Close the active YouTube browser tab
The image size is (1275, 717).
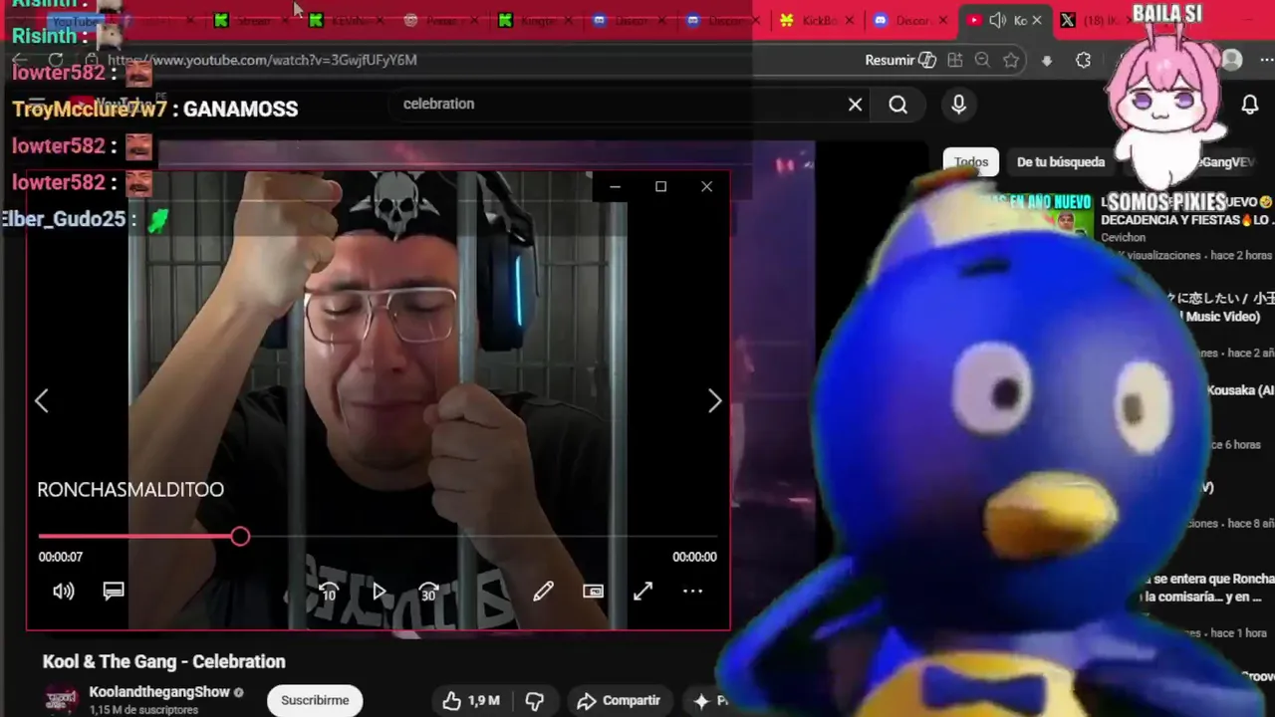(1037, 20)
